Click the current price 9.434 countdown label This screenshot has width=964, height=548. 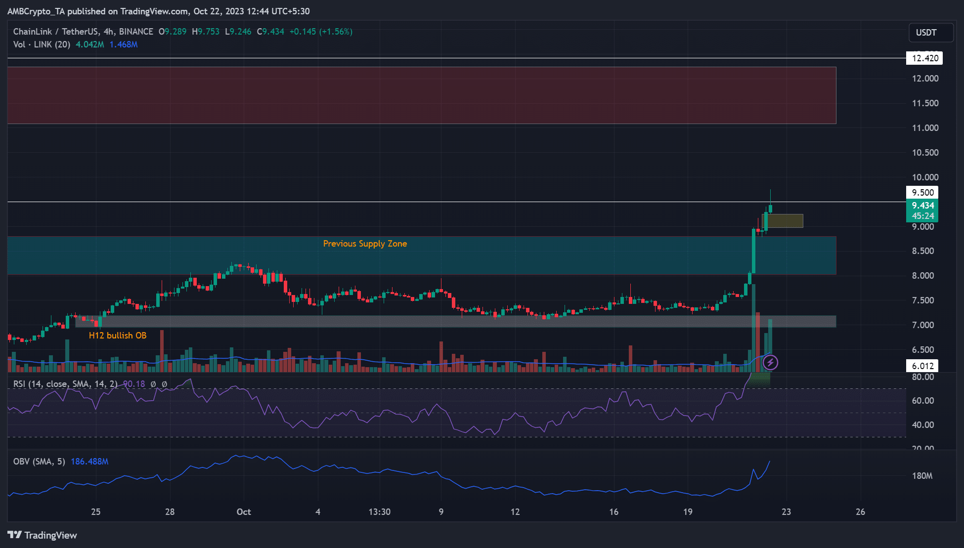922,211
